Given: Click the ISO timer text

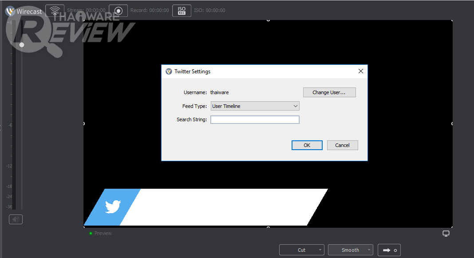Looking at the screenshot, I should (x=209, y=10).
